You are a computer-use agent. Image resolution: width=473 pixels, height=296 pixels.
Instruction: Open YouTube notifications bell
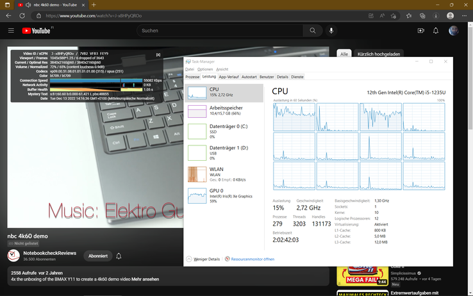click(x=436, y=31)
